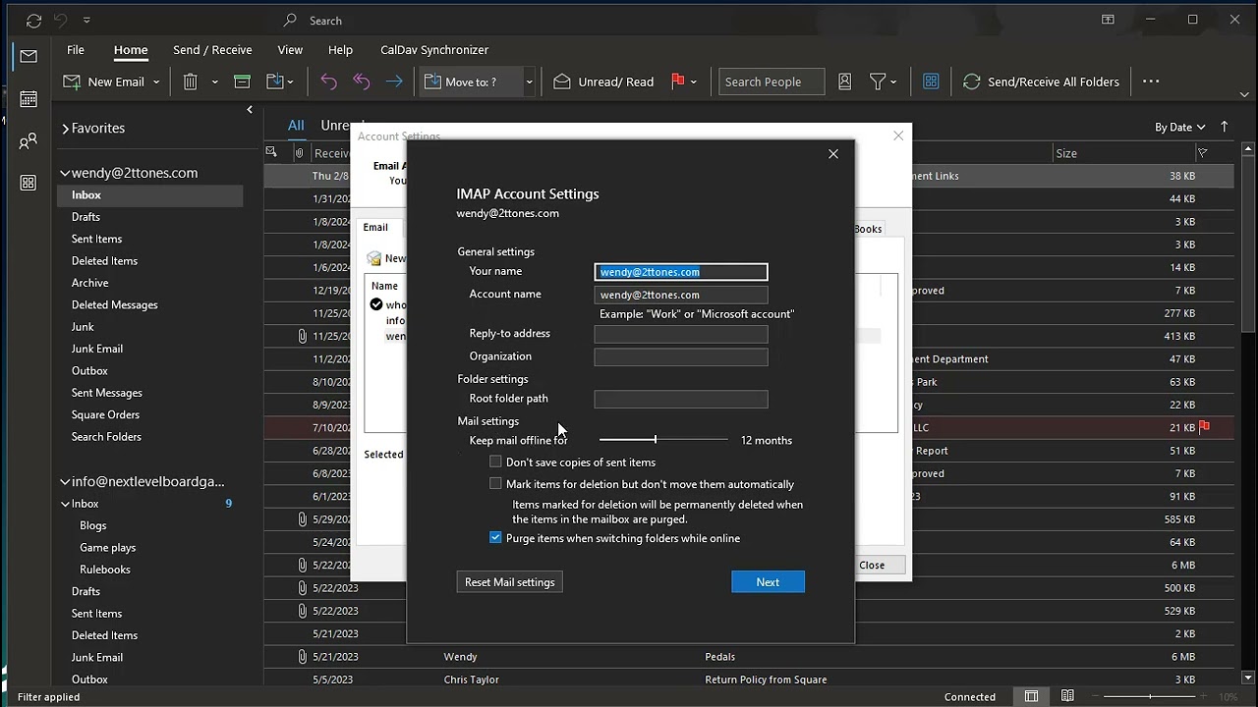This screenshot has height=707, width=1258.
Task: Click the grid apps icon in ribbon
Action: tap(931, 82)
